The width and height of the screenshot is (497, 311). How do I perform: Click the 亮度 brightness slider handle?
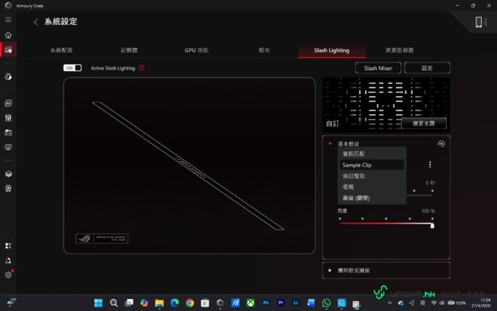432,225
